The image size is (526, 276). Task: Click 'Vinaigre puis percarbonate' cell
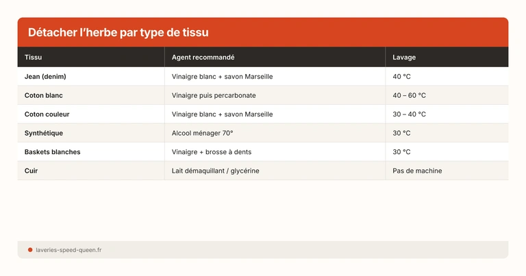coord(214,95)
